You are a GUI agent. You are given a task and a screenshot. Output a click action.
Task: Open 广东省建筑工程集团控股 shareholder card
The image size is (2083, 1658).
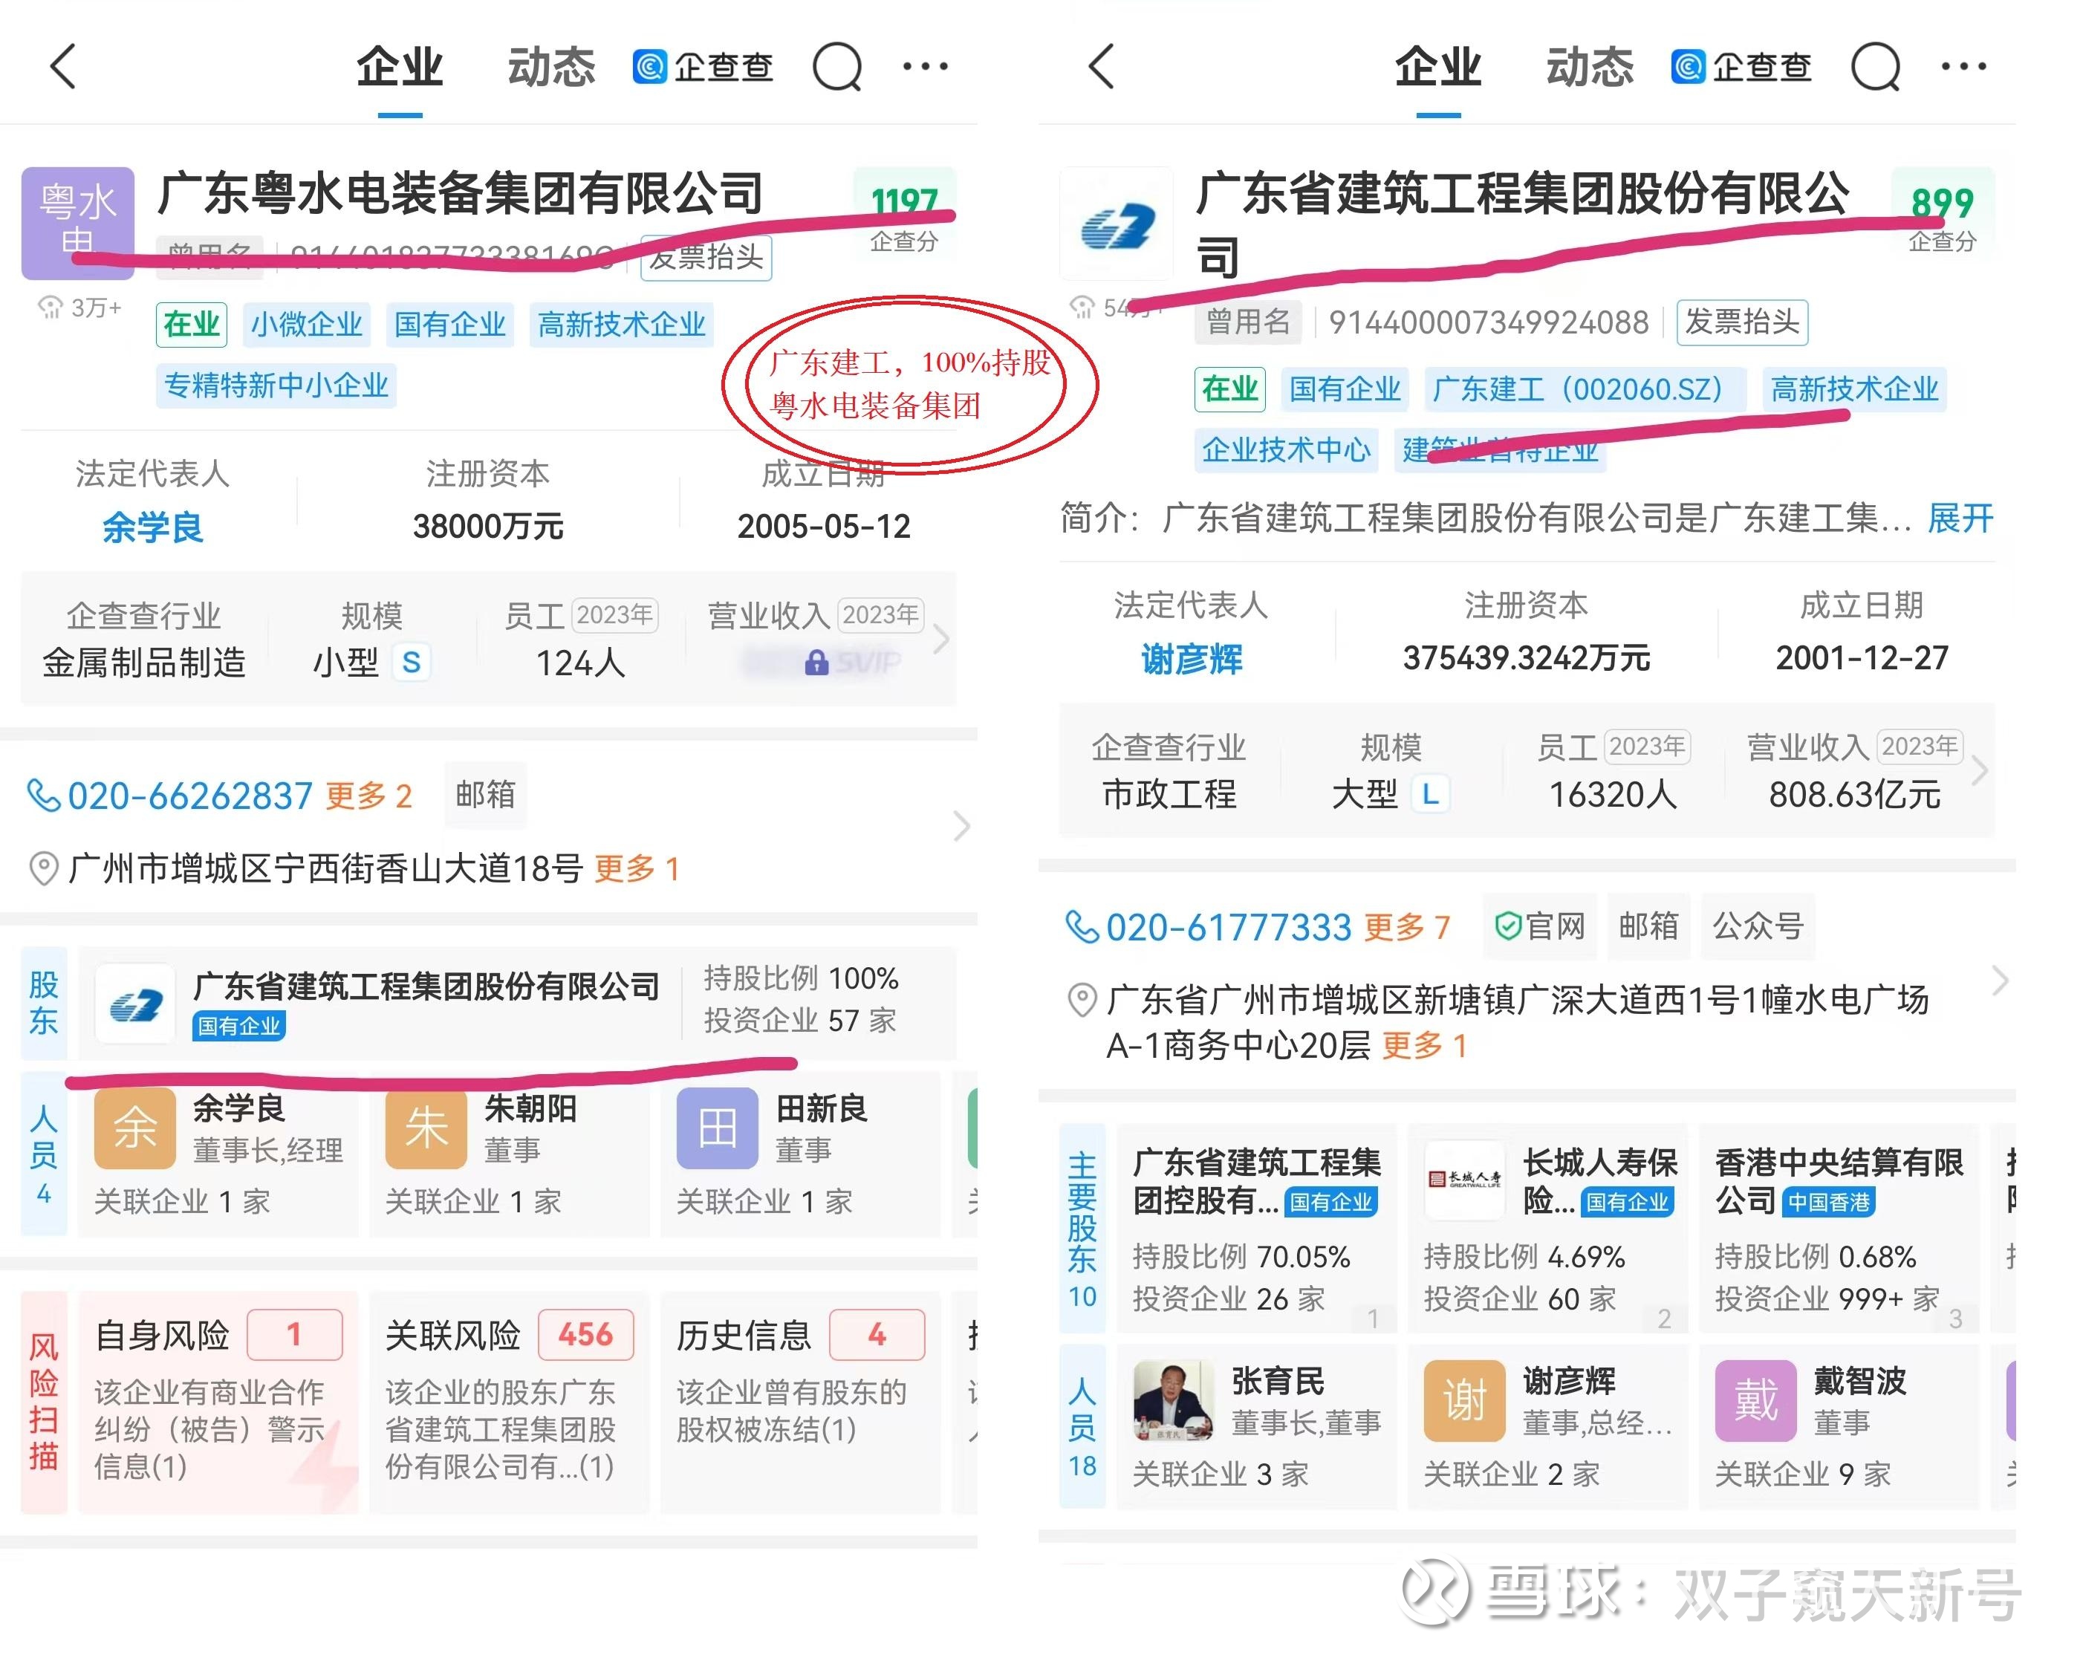pyautogui.click(x=1256, y=1229)
